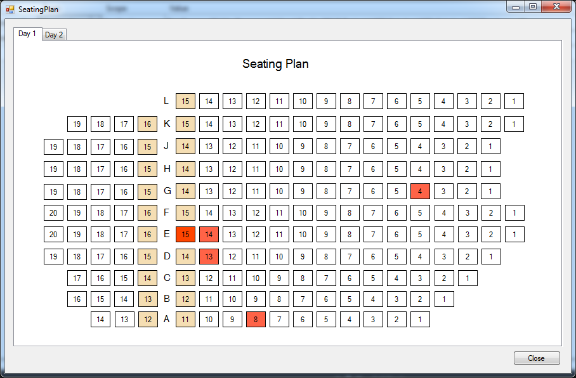This screenshot has height=378, width=576.
Task: Select red seat 13 in row D
Action: (x=209, y=257)
